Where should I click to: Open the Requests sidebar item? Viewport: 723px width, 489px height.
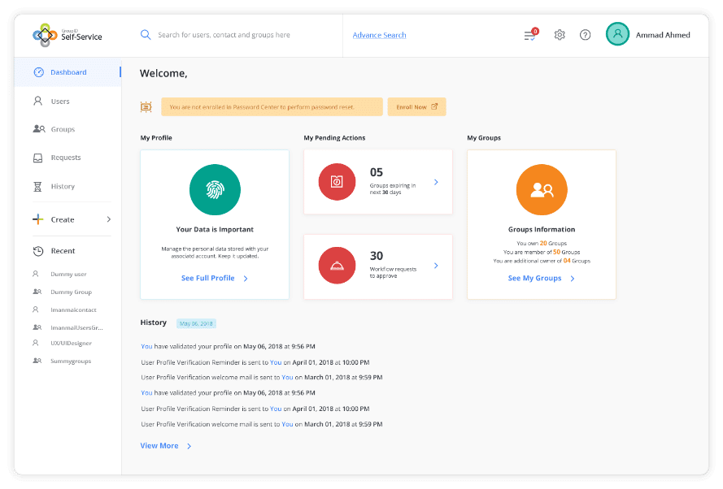(x=65, y=158)
